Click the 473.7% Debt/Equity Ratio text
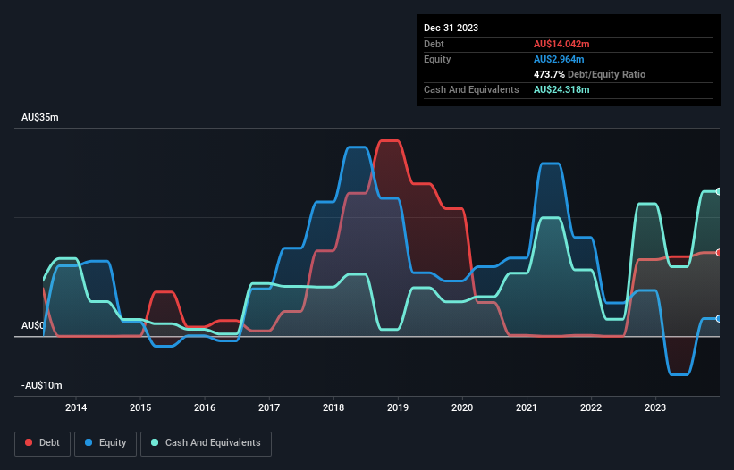The height and width of the screenshot is (470, 734). 589,74
